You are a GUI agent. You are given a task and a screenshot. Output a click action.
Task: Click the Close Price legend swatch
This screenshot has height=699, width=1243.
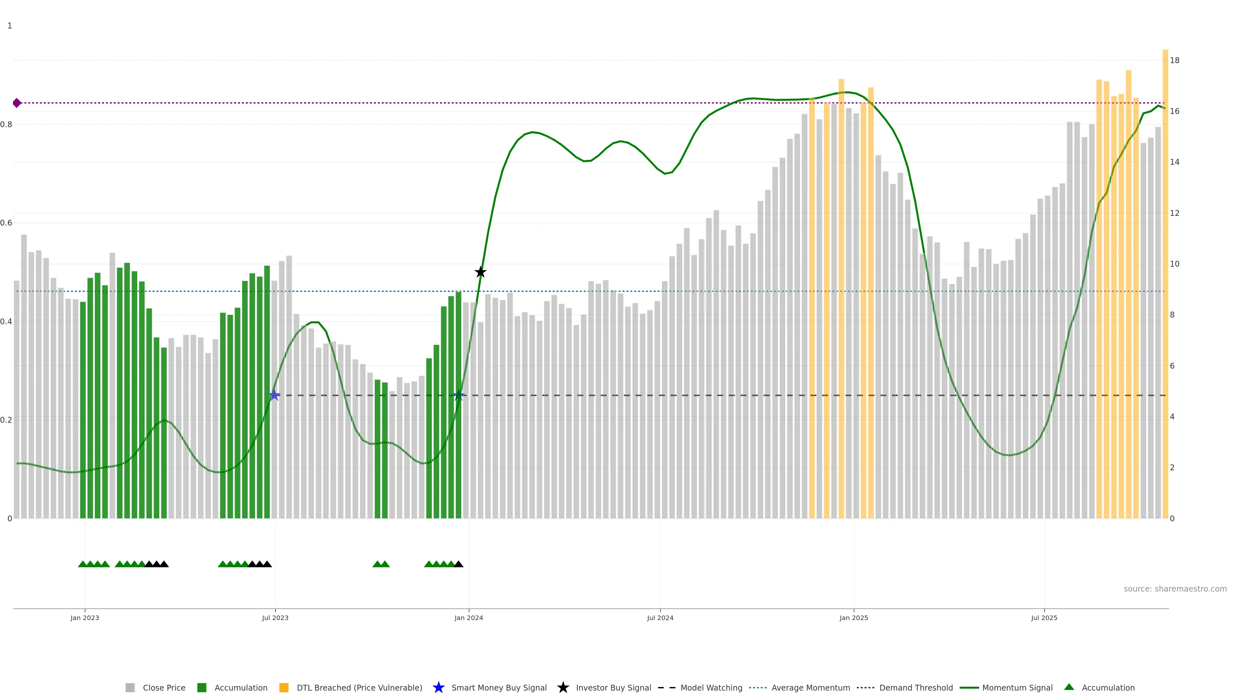(x=130, y=687)
